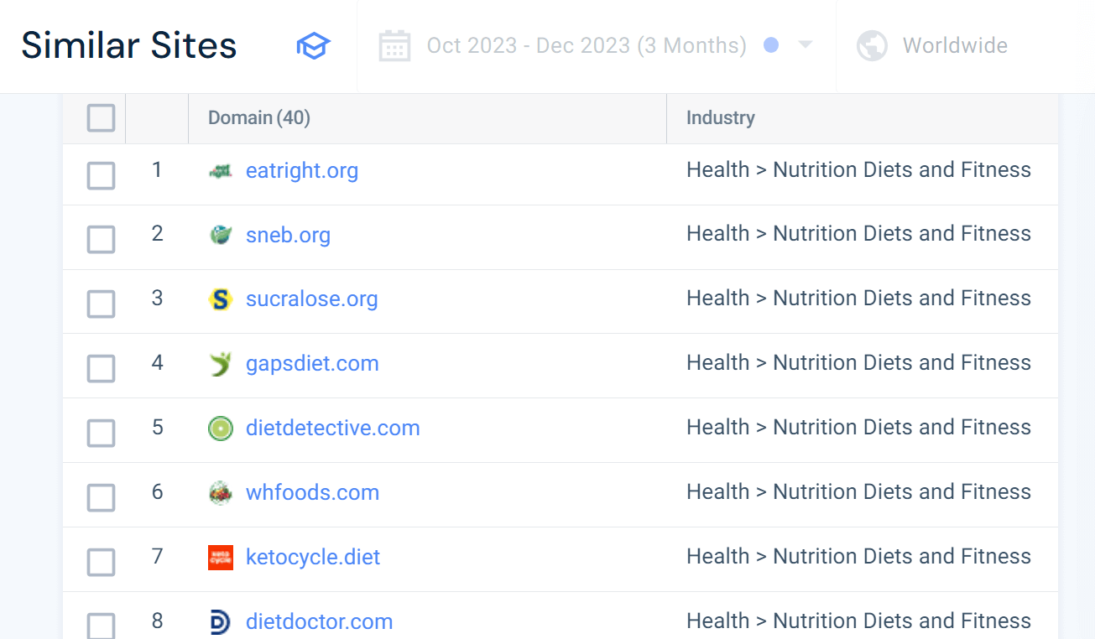Click the dietdetective.com green circle favicon
The height and width of the screenshot is (639, 1095).
point(220,429)
